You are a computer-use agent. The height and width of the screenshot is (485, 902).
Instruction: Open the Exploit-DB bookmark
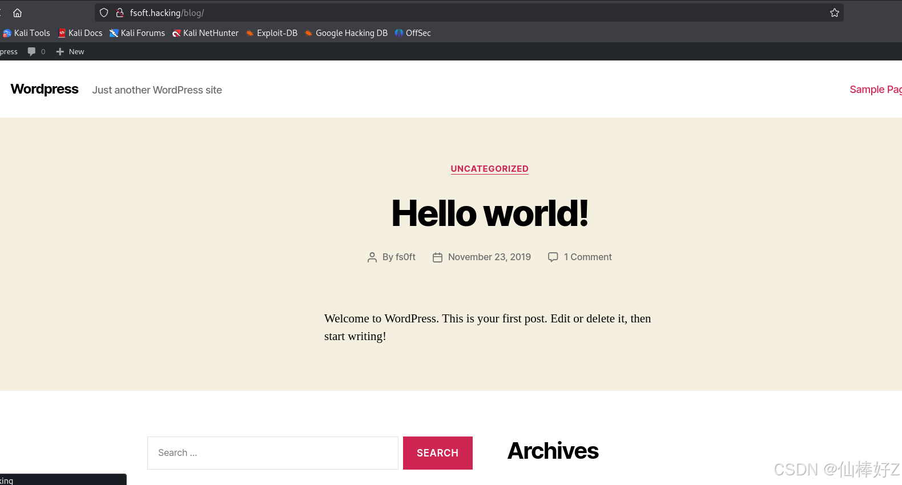[x=272, y=33]
